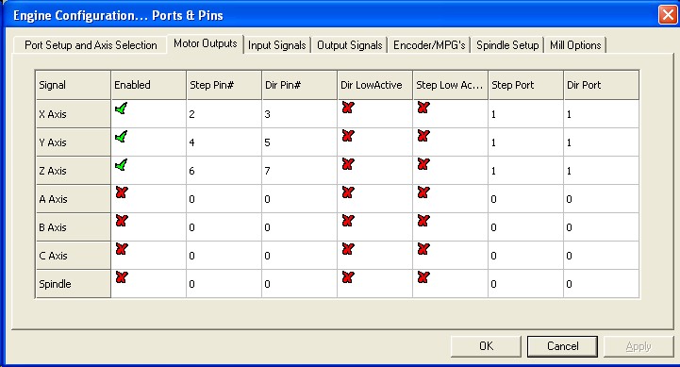680x367 pixels.
Task: Toggle the Y Axis enabled green checkmark
Action: 122,137
